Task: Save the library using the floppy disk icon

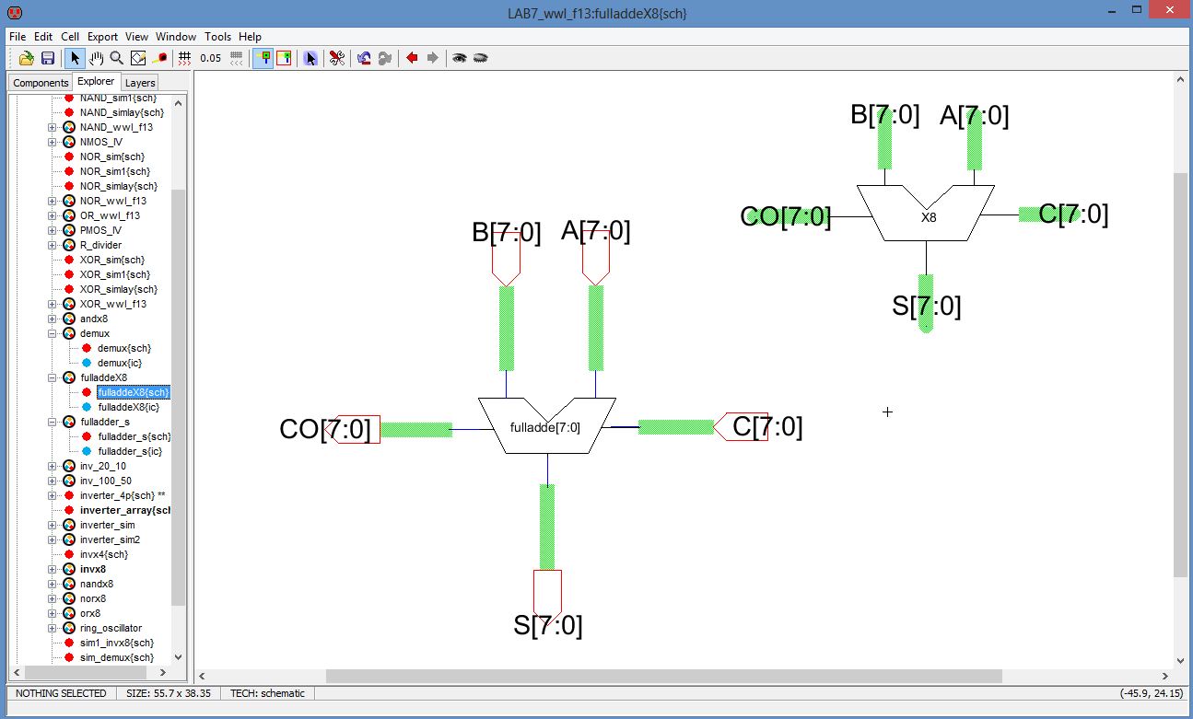Action: click(48, 58)
